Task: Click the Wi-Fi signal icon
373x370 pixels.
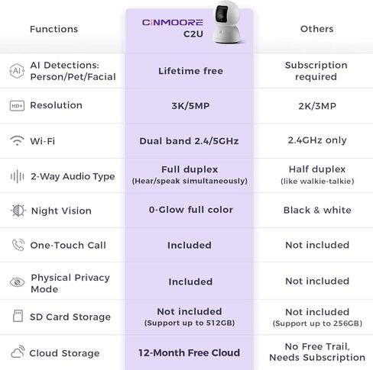Action: point(17,140)
